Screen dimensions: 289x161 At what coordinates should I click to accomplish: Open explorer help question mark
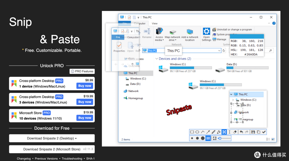pos(274,23)
